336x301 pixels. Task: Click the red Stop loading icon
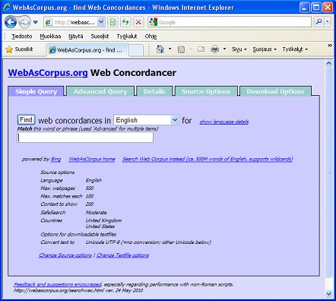click(x=138, y=22)
